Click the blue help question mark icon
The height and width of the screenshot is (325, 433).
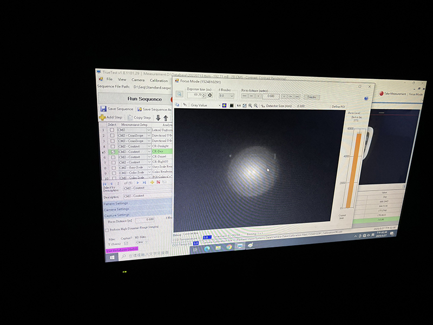point(366,99)
